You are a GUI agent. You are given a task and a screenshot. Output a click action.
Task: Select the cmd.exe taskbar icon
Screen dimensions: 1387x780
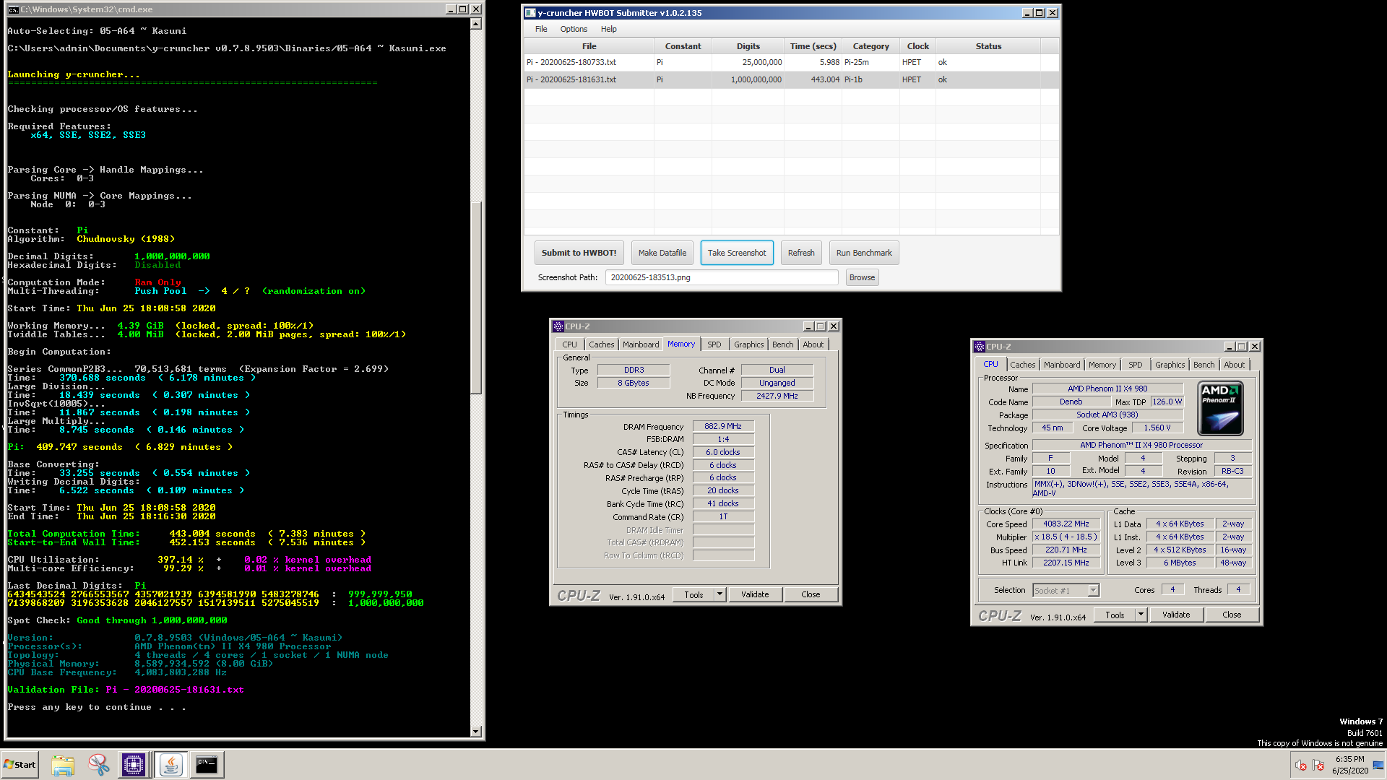207,765
